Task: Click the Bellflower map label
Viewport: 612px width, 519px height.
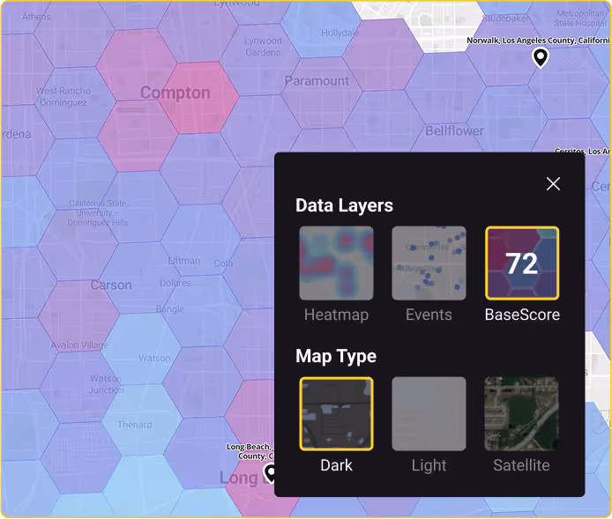Action: 454,131
